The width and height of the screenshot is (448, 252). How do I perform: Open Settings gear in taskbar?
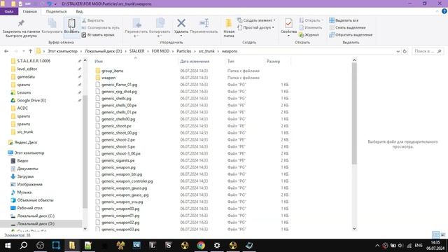(217, 246)
